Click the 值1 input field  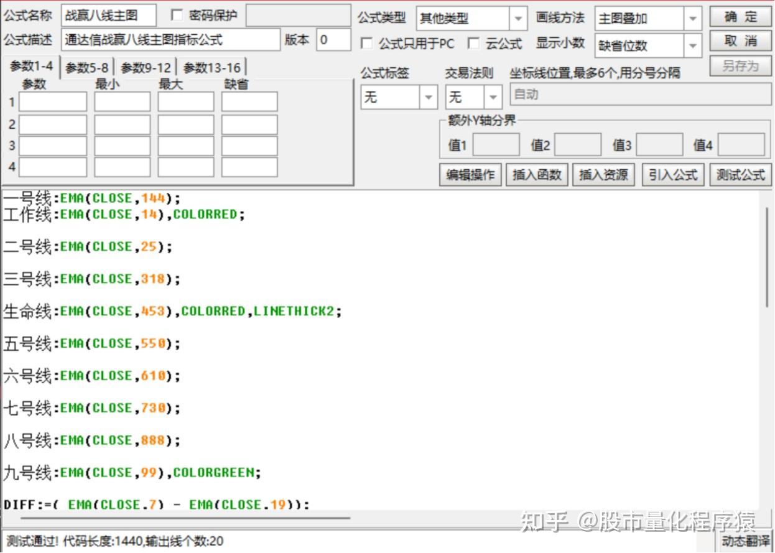click(x=496, y=144)
